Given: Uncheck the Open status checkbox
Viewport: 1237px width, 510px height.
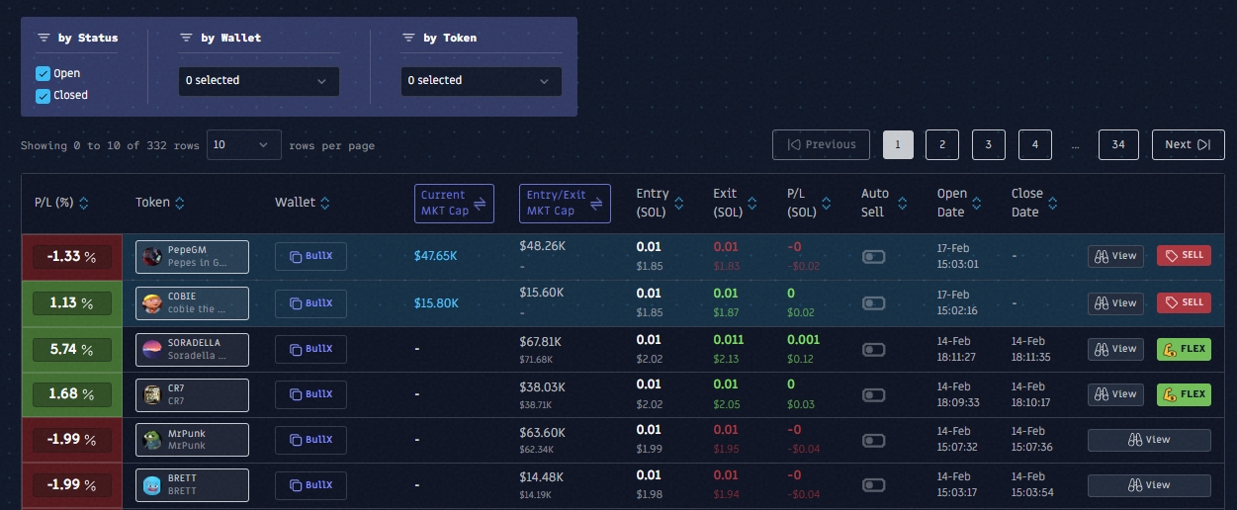Looking at the screenshot, I should 43,73.
